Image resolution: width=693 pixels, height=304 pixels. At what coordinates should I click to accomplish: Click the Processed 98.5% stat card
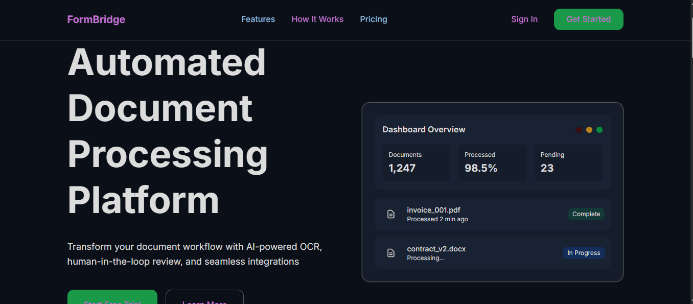[493, 162]
